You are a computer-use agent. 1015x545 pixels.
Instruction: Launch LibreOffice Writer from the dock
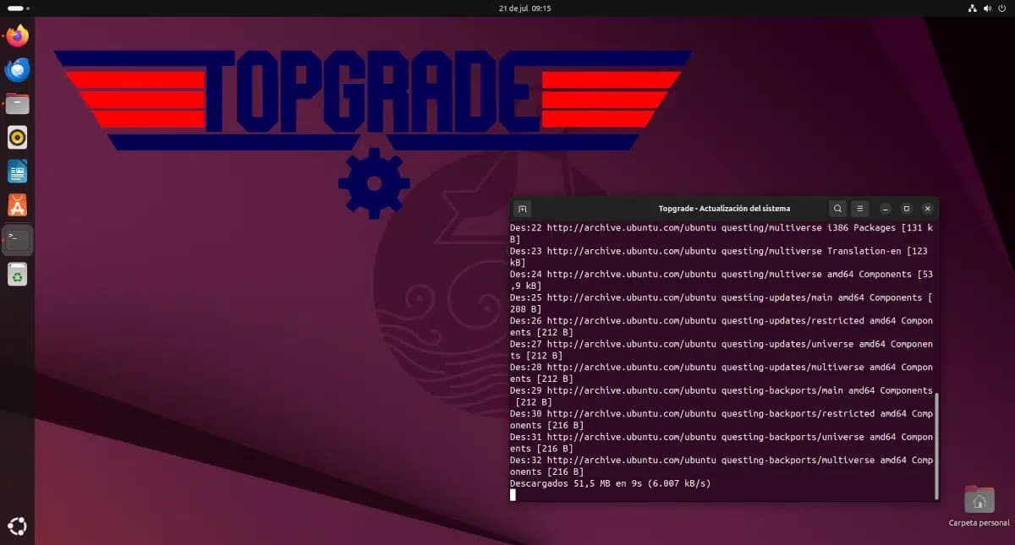[x=17, y=172]
